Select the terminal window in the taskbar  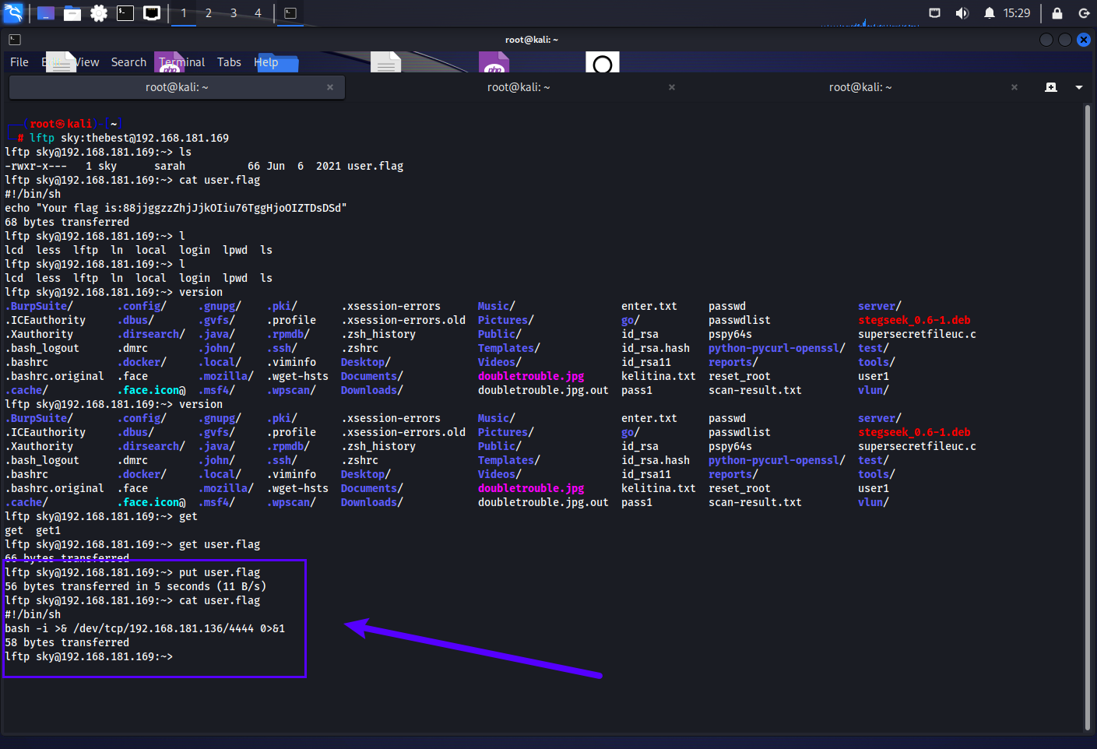point(290,13)
